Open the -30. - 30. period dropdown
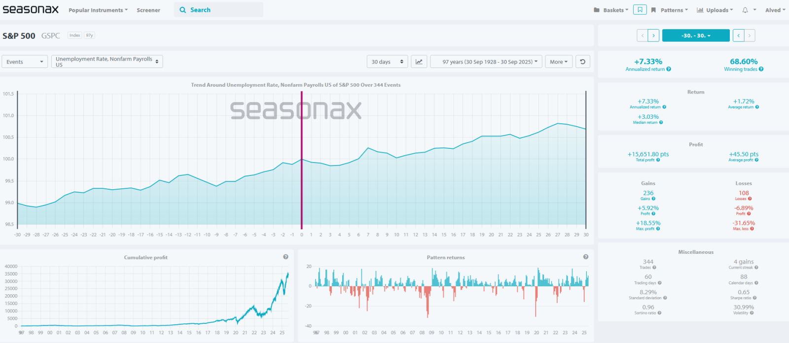Image resolution: width=789 pixels, height=343 pixels. [x=695, y=35]
